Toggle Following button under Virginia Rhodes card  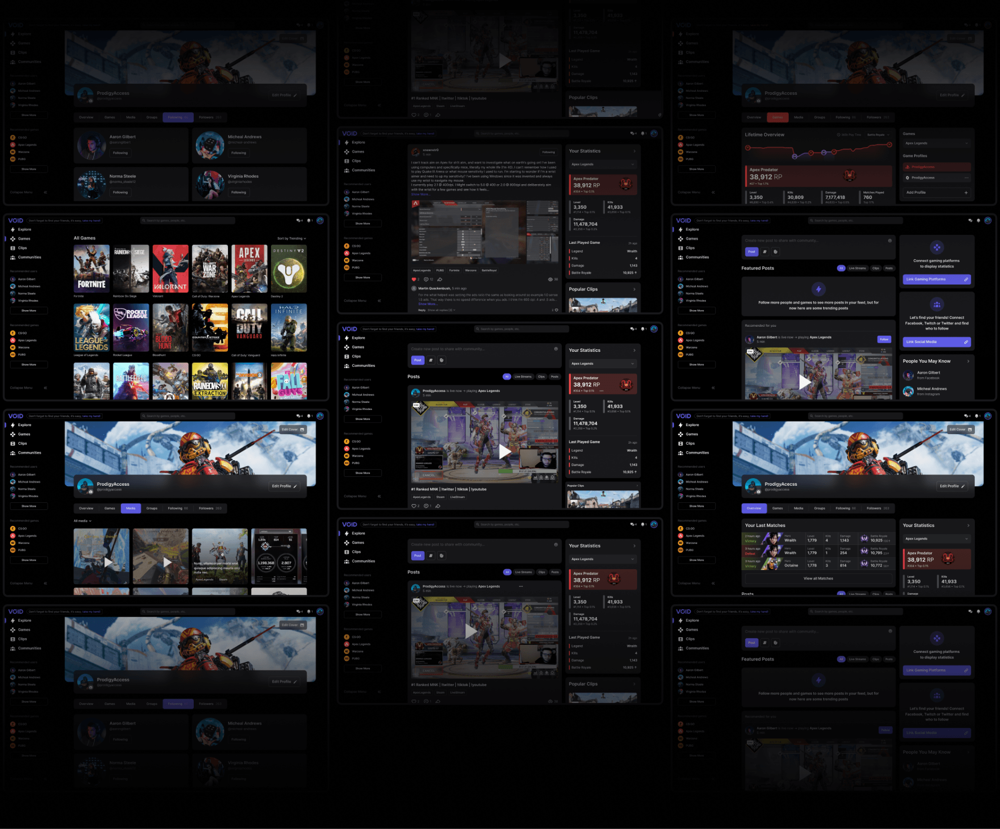[x=238, y=192]
